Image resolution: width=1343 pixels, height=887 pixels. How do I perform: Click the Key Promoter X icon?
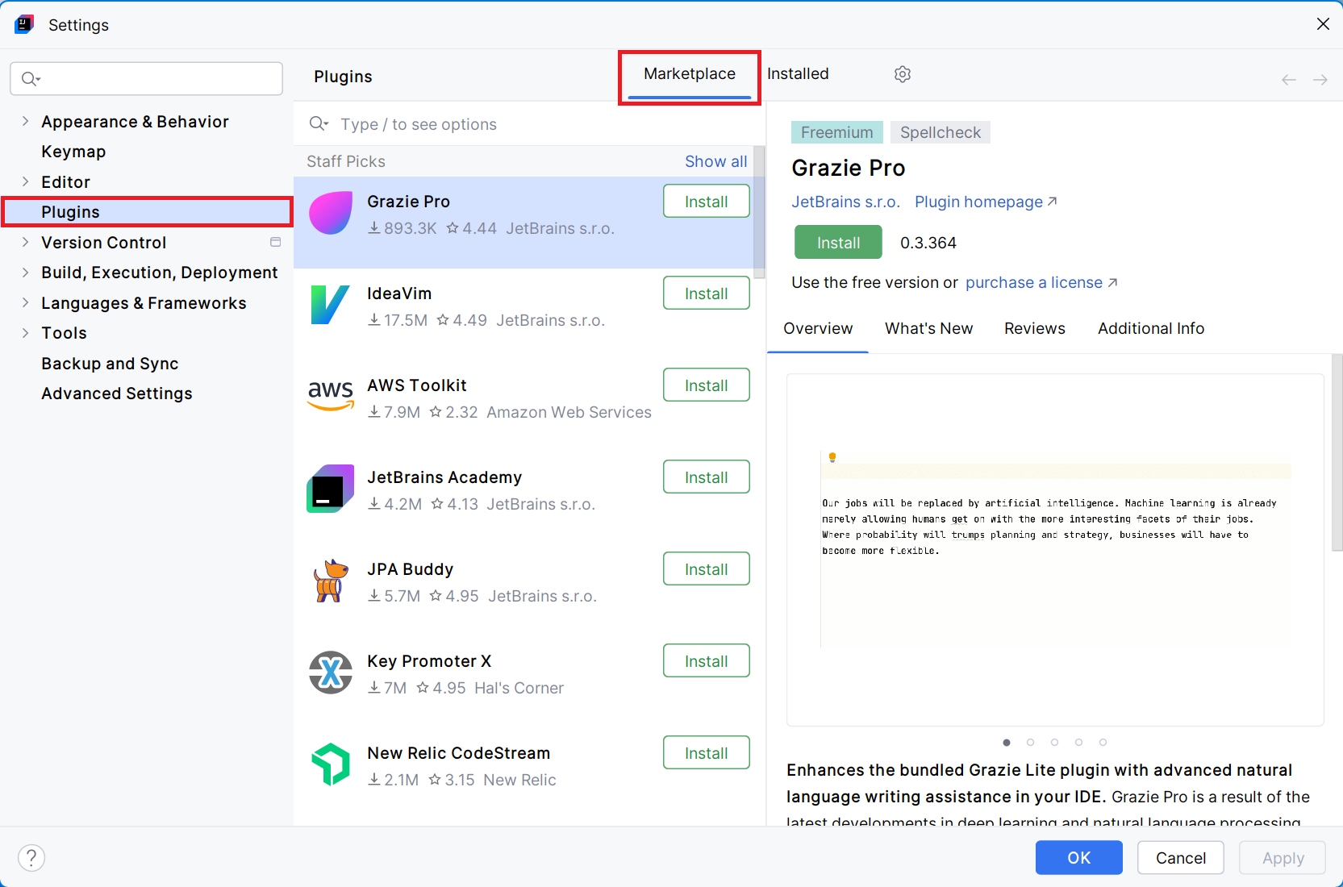[x=331, y=673]
